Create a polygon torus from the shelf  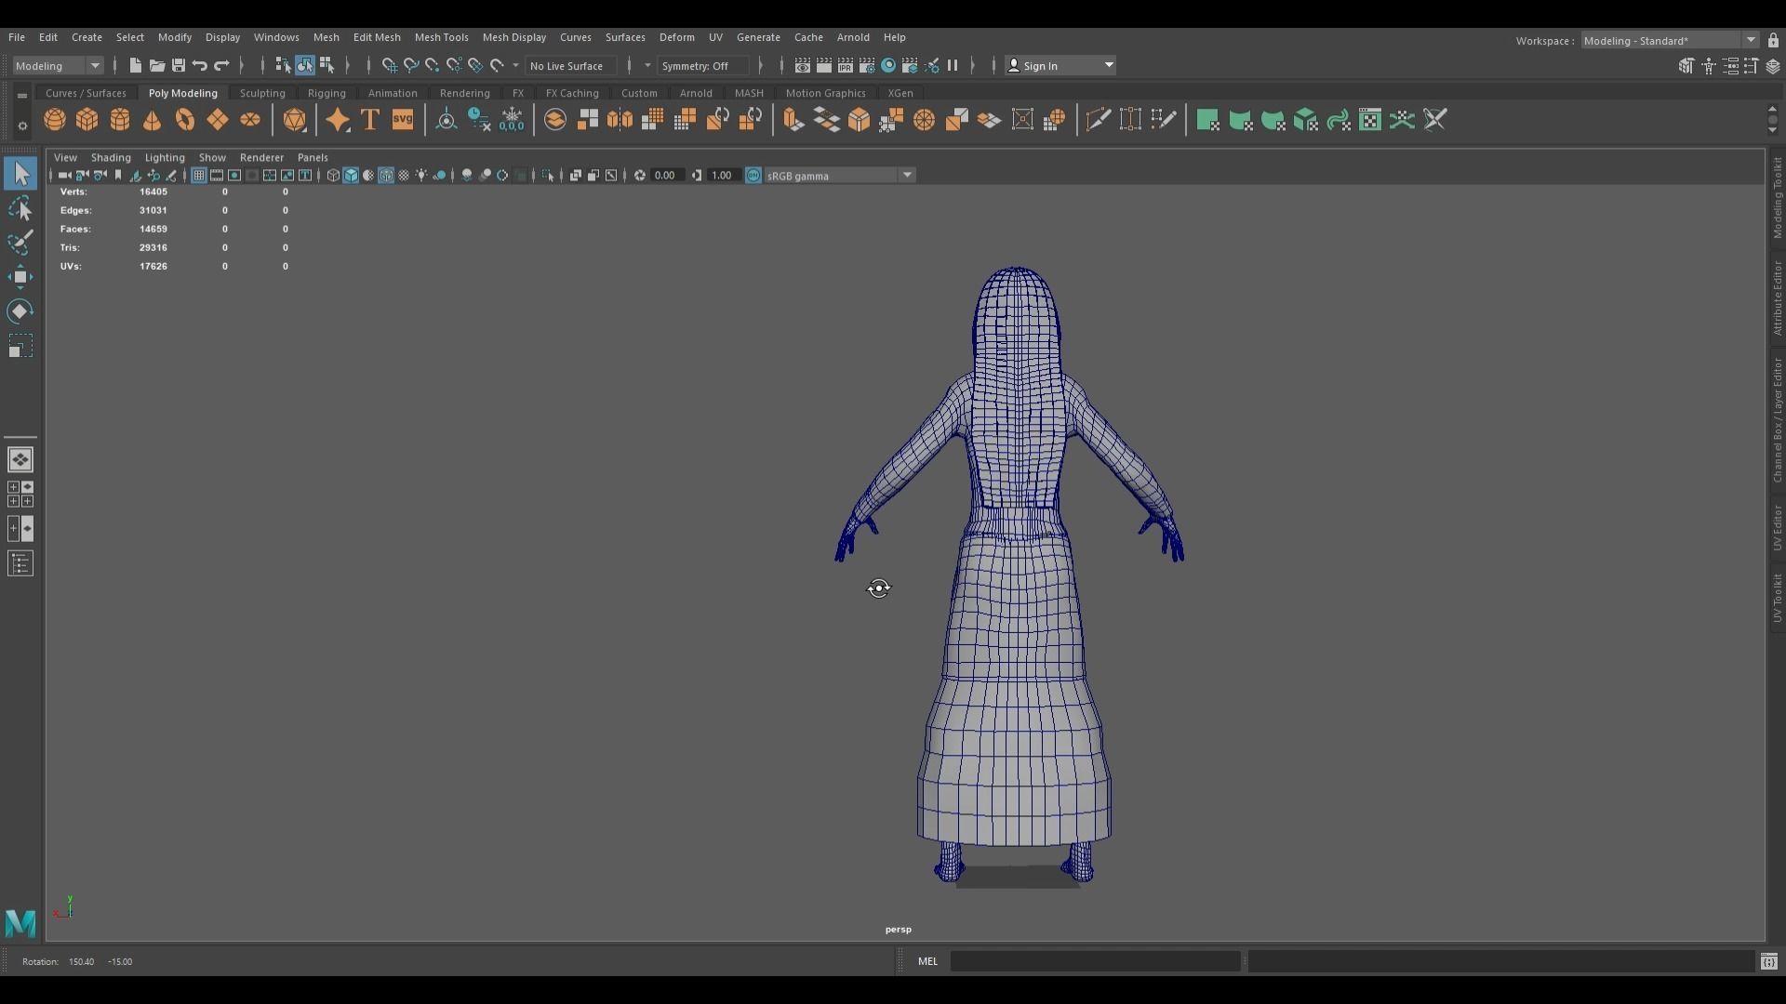185,120
